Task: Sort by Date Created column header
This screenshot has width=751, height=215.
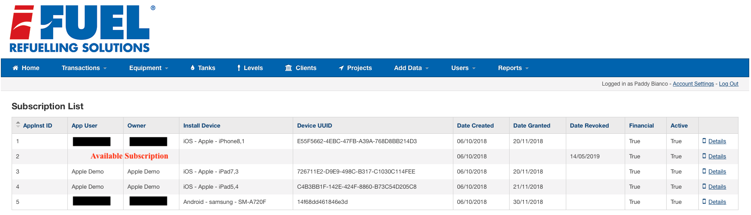Action: [475, 126]
